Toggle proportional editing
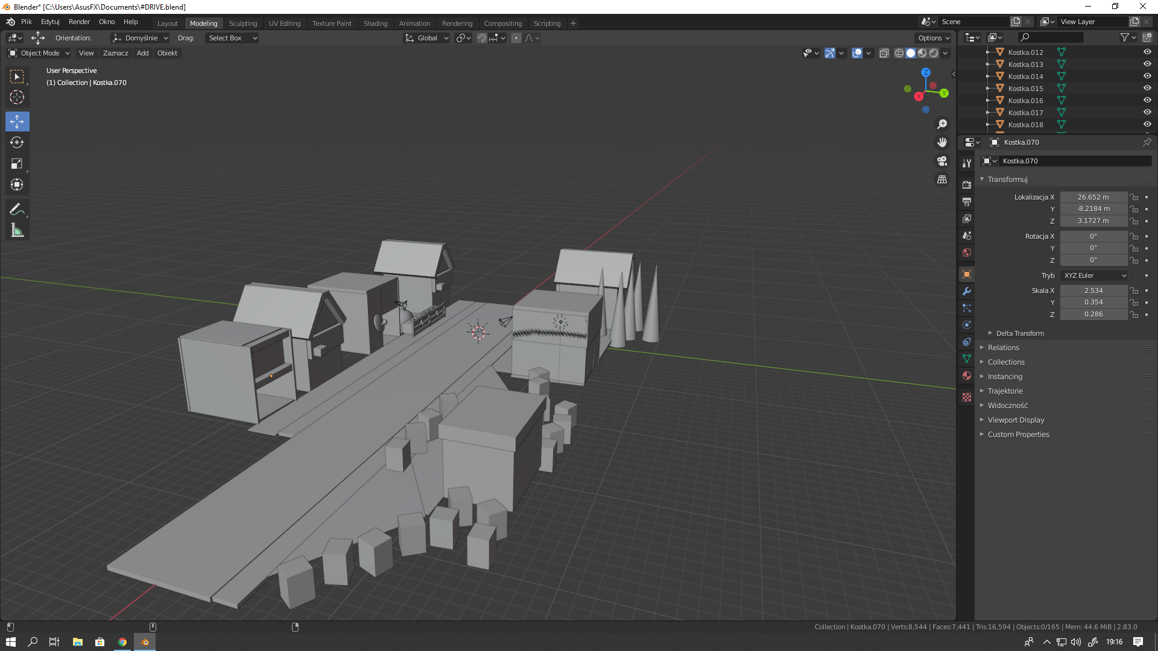 [x=516, y=38]
